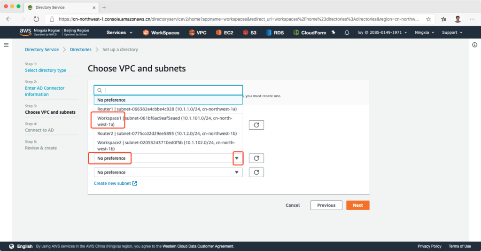Click the subnet search input field

click(x=171, y=90)
